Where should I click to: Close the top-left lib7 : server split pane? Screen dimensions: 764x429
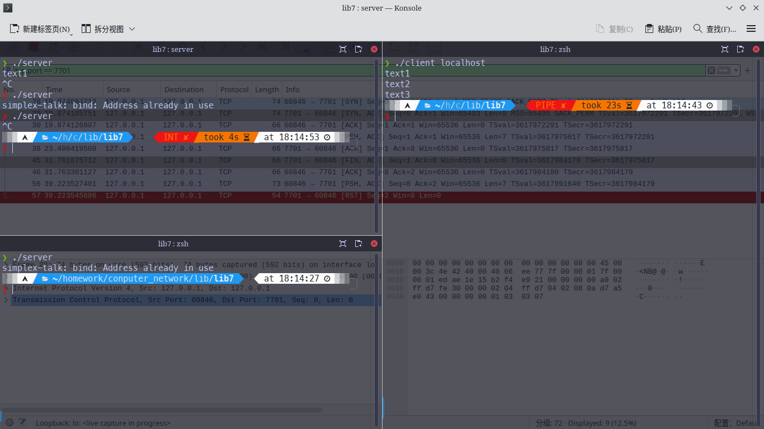374,49
